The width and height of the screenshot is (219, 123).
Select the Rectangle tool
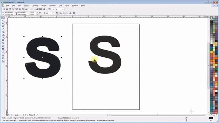coord(3,35)
